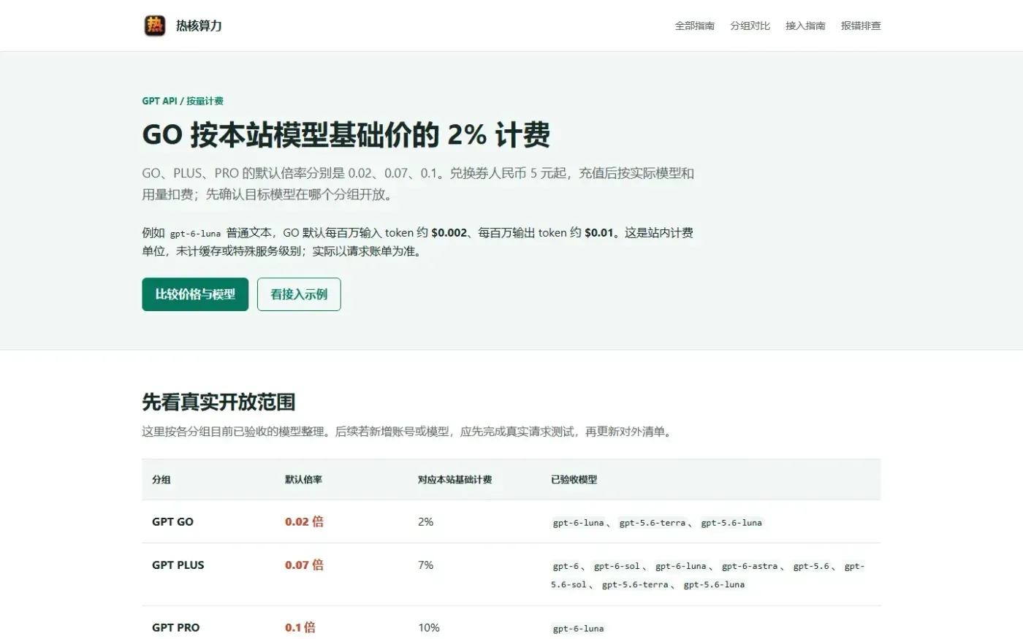Viewport: 1023px width, 639px height.
Task: Click gpt-6-luna tag in GPT PRO row
Action: click(579, 629)
